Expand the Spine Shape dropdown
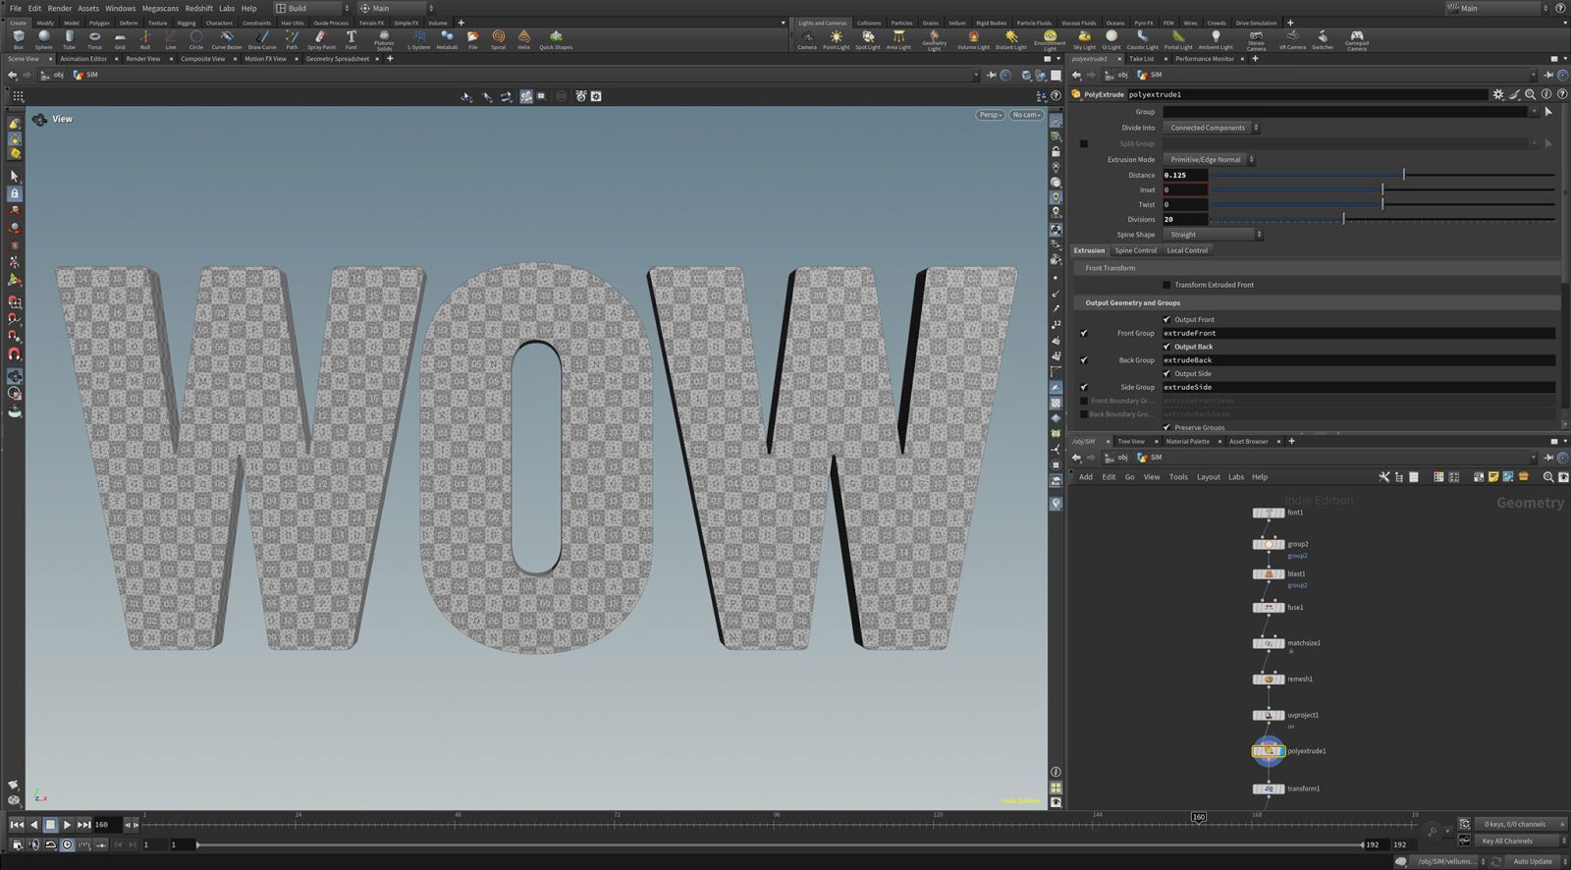This screenshot has width=1571, height=870. 1213,235
